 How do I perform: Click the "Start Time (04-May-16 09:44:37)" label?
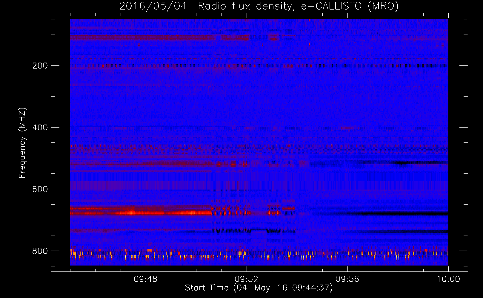(x=259, y=288)
